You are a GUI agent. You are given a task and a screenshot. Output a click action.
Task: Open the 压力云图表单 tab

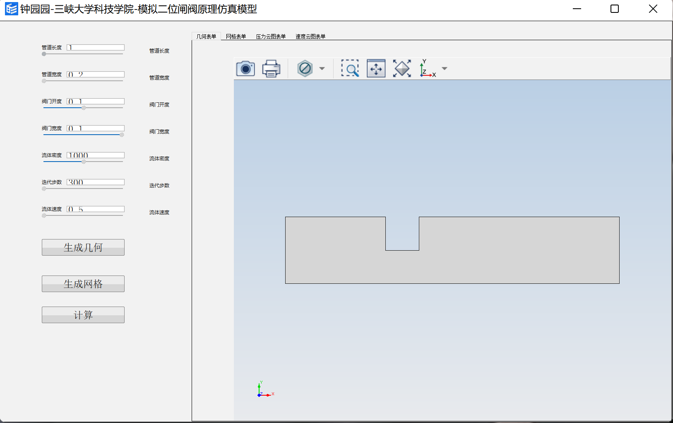pyautogui.click(x=271, y=36)
